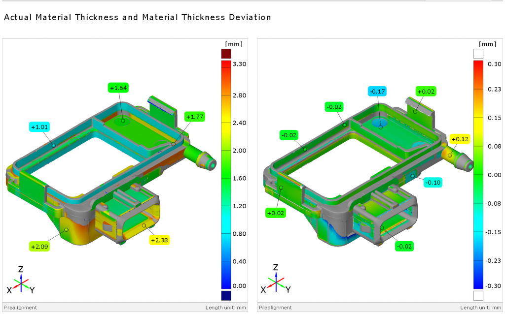Click the -0.08 tick on the deviation legend
This screenshot has width=505, height=314.
[x=493, y=203]
